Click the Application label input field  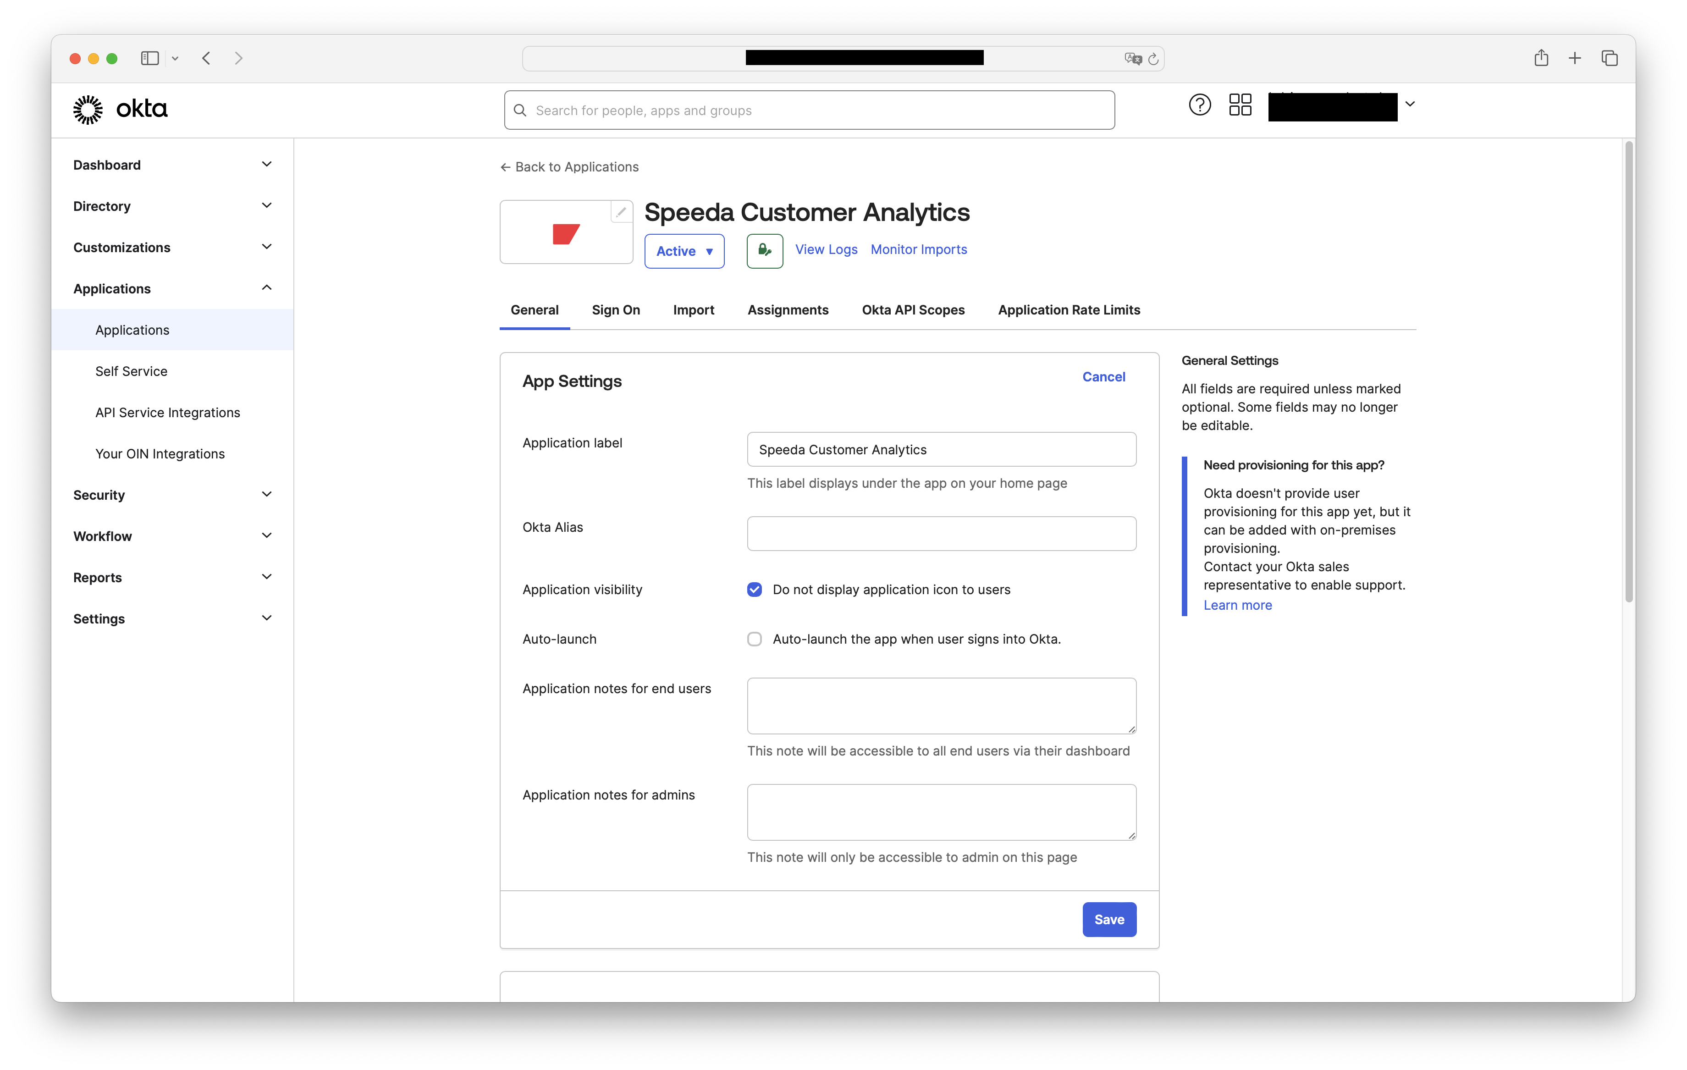pyautogui.click(x=942, y=449)
